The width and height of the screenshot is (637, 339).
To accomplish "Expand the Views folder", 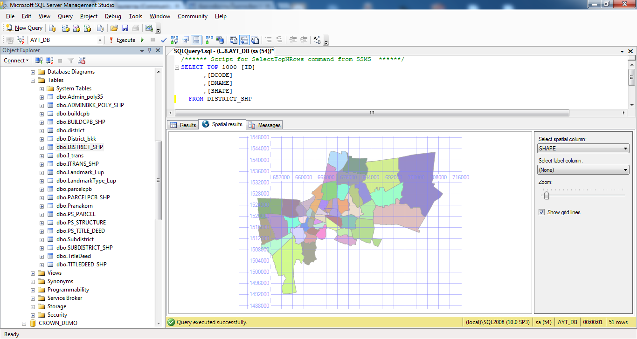I will pyautogui.click(x=33, y=273).
